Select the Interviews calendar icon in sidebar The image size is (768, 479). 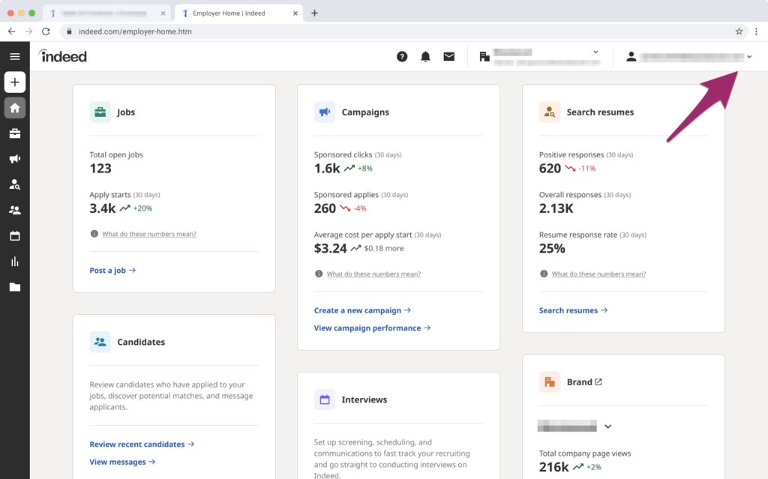[x=15, y=235]
